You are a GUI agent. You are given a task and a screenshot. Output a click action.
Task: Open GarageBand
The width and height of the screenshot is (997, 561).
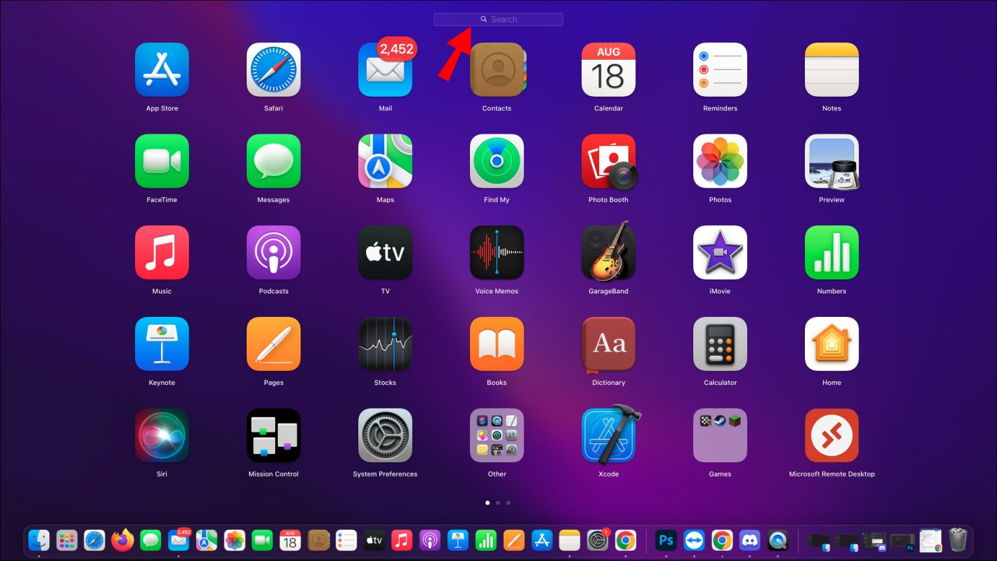pyautogui.click(x=608, y=253)
